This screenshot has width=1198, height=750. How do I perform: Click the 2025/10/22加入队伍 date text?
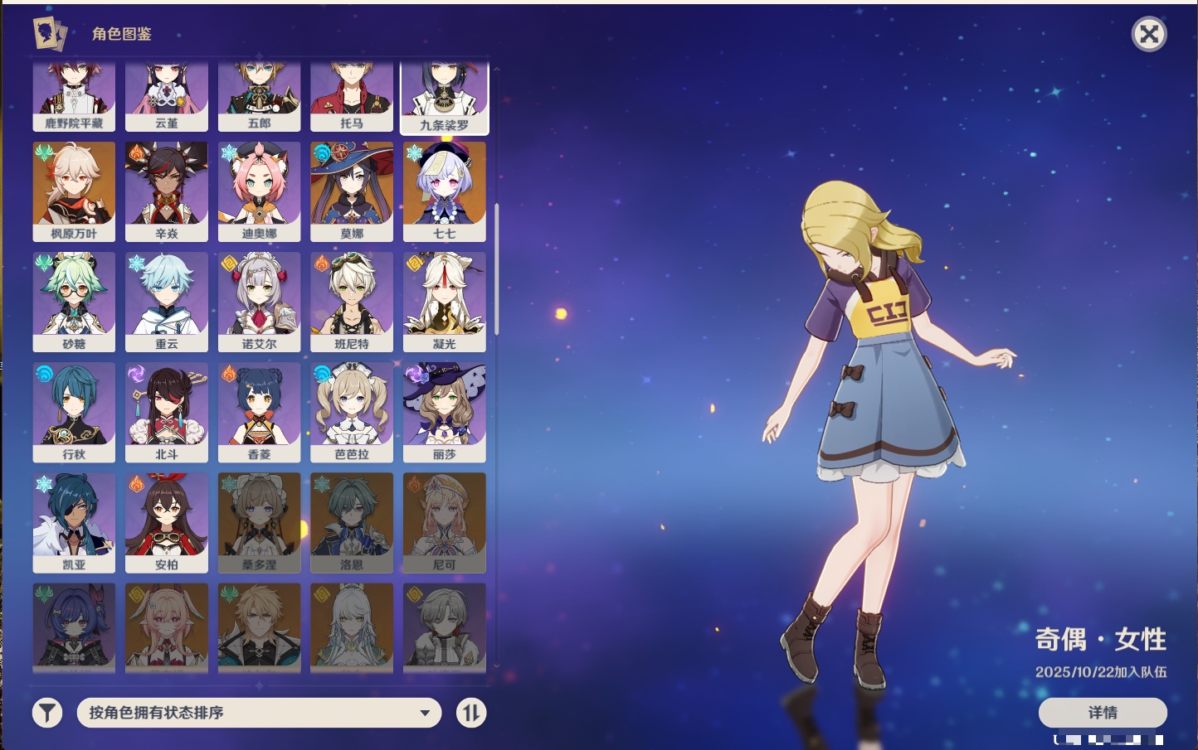pyautogui.click(x=1101, y=672)
